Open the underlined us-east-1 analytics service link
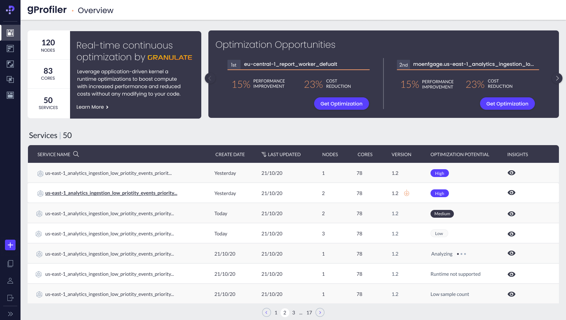566x320 pixels. 111,193
